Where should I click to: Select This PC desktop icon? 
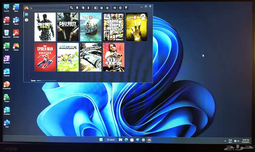tap(7, 8)
